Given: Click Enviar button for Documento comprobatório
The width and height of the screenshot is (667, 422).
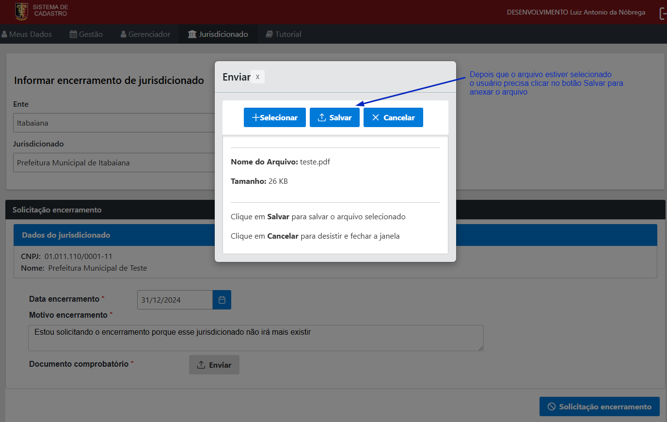Looking at the screenshot, I should (x=214, y=365).
